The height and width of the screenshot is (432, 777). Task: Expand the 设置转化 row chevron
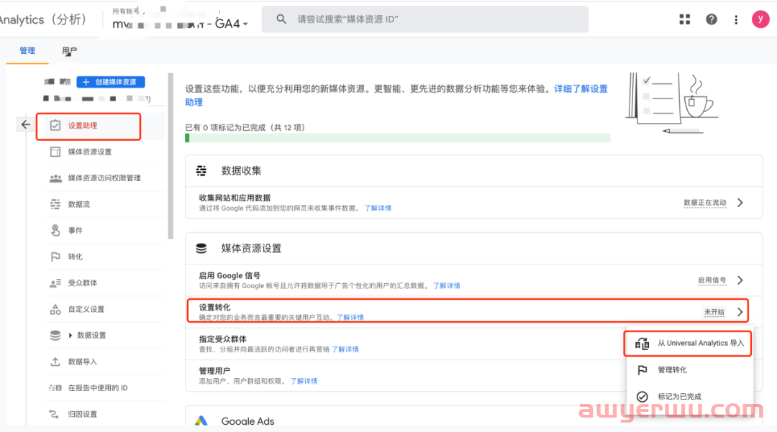(740, 312)
